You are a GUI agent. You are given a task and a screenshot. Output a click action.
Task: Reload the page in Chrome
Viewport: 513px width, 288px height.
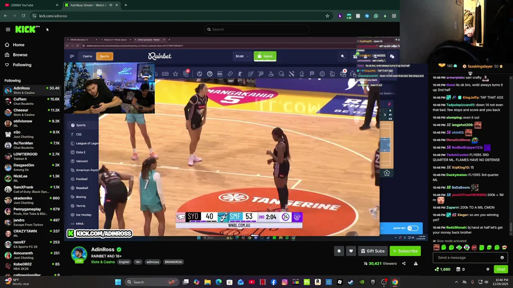pos(23,16)
